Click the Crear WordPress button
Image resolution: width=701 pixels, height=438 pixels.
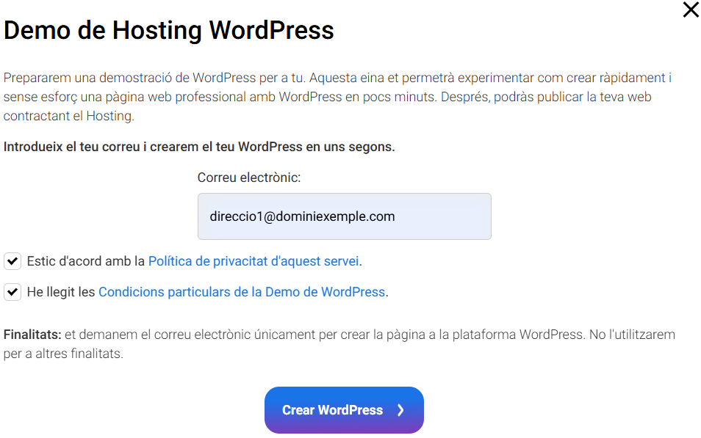pyautogui.click(x=344, y=410)
